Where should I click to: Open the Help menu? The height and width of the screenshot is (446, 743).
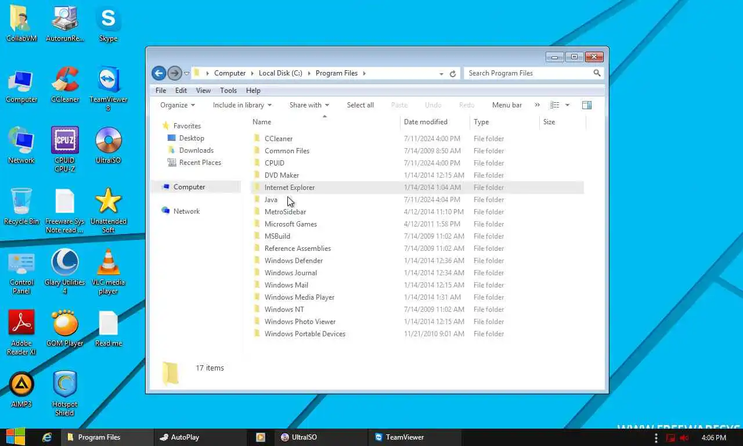click(x=253, y=91)
